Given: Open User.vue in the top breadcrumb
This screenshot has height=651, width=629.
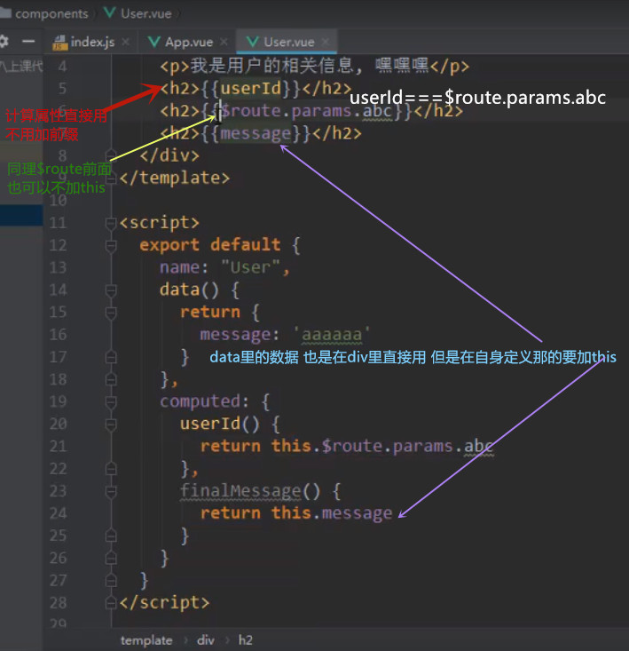Looking at the screenshot, I should pyautogui.click(x=146, y=13).
